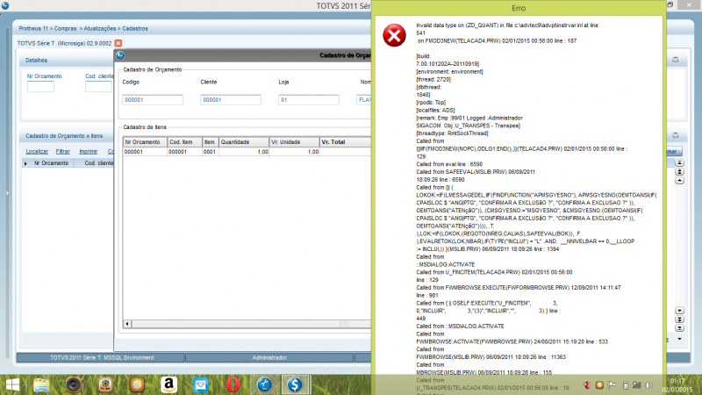Screen dimensions: 702x395
Task: Click the red error icon in Erro dialog
Action: click(394, 35)
